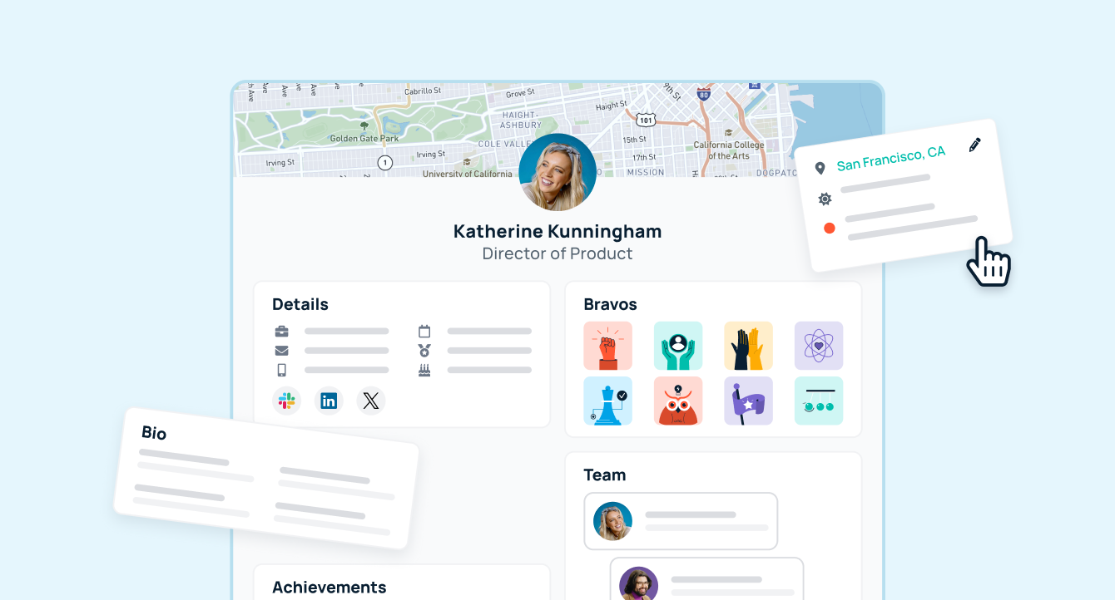
Task: Click the briefcase icon in Details
Action: 282,331
